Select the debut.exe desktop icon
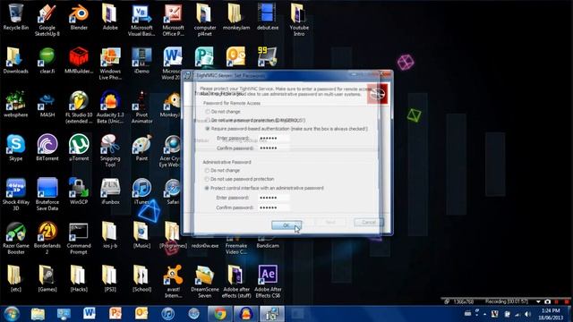This screenshot has height=322, width=573. coord(268,17)
